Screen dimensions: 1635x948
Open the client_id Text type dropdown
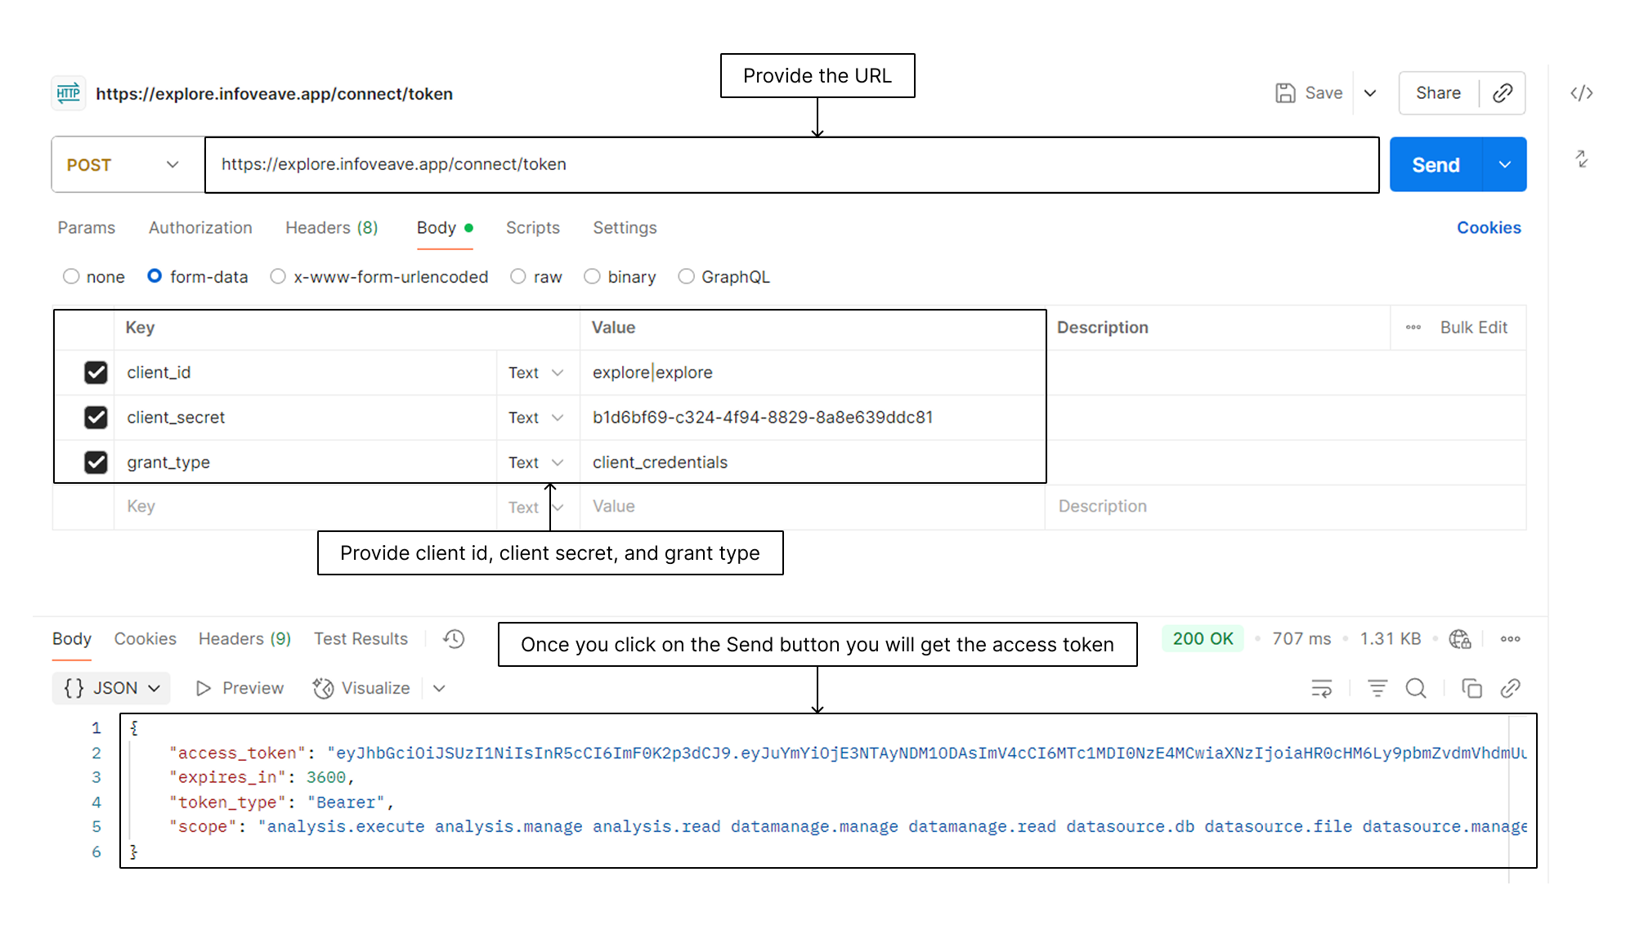[536, 373]
